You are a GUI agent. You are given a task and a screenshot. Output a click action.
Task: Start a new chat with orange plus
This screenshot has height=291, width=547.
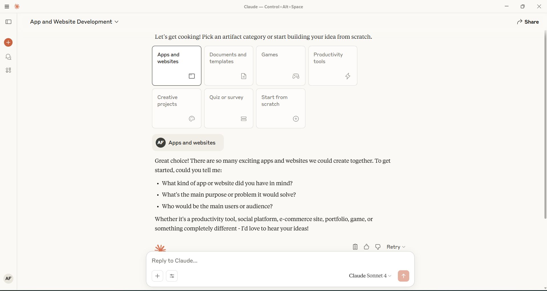tap(8, 42)
